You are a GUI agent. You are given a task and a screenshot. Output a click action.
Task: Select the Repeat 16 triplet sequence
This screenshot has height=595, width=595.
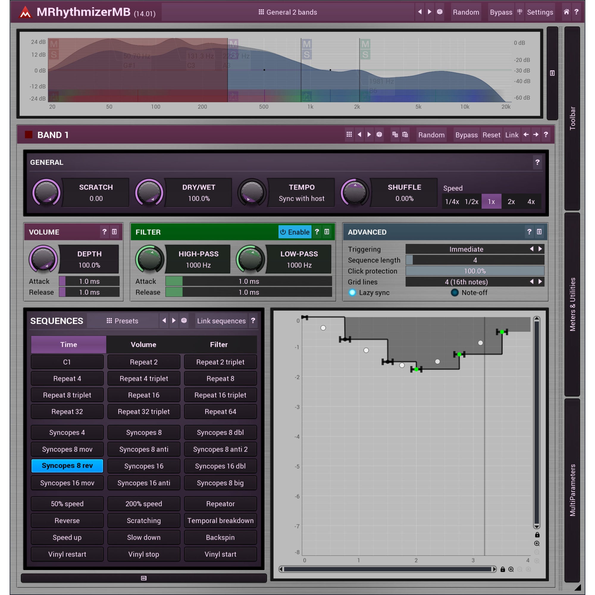(220, 395)
